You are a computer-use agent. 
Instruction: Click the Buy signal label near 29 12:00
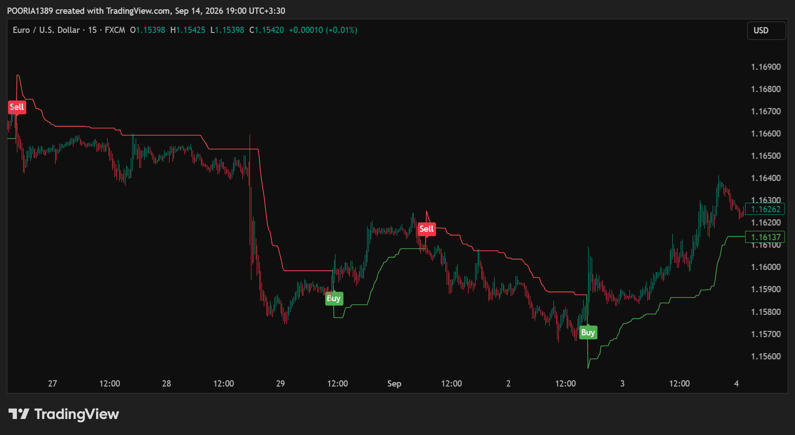(x=334, y=298)
